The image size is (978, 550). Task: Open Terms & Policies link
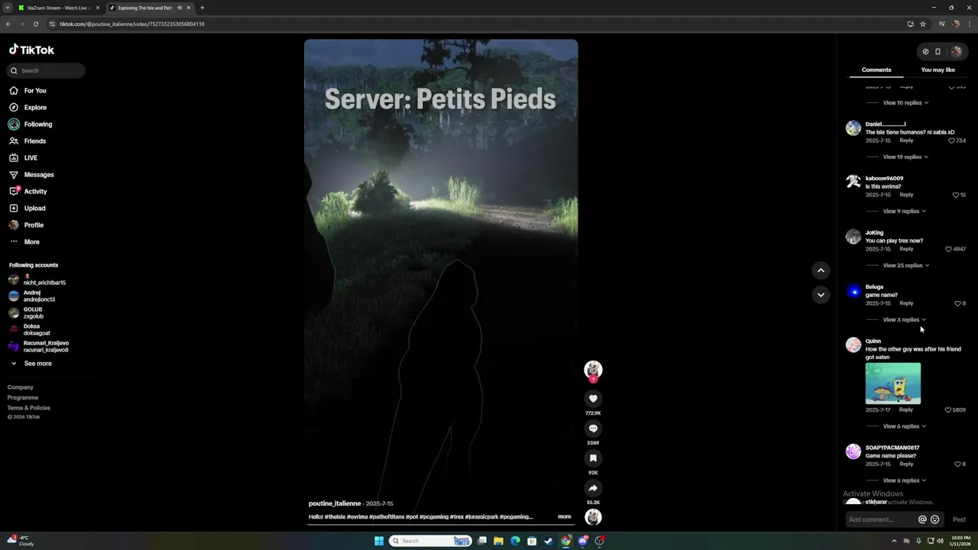(29, 408)
